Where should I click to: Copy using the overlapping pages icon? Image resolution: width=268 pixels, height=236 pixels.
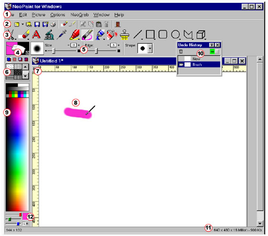(x=91, y=24)
